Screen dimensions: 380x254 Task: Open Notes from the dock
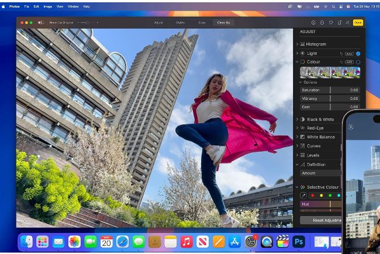click(x=171, y=242)
